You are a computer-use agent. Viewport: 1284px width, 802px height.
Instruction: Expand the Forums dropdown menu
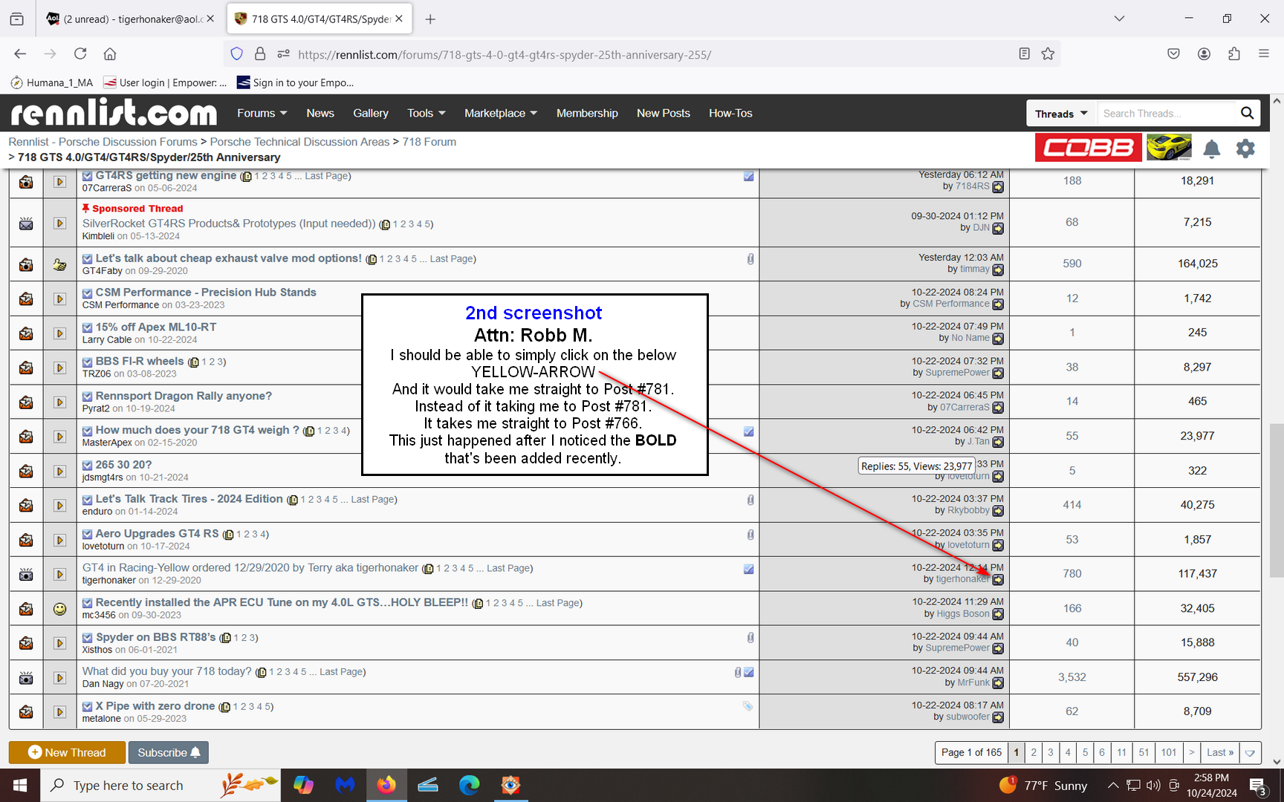(262, 113)
